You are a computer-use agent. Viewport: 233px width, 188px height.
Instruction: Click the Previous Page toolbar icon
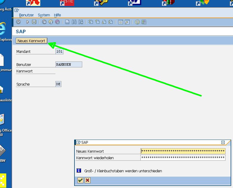point(97,22)
